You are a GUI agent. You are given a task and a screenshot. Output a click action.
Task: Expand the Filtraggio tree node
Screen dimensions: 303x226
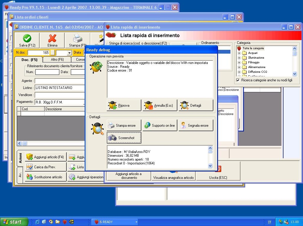[239, 62]
